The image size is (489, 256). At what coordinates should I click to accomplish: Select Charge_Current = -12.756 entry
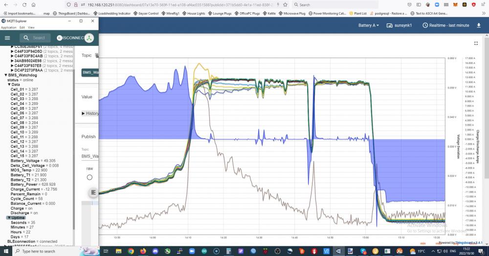point(34,190)
